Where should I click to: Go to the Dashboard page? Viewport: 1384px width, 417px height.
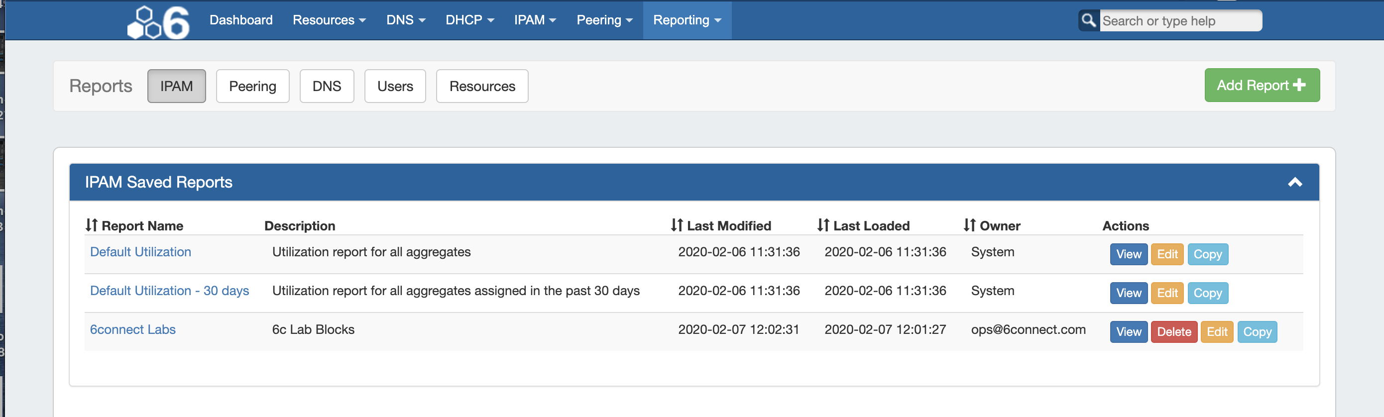[x=240, y=20]
